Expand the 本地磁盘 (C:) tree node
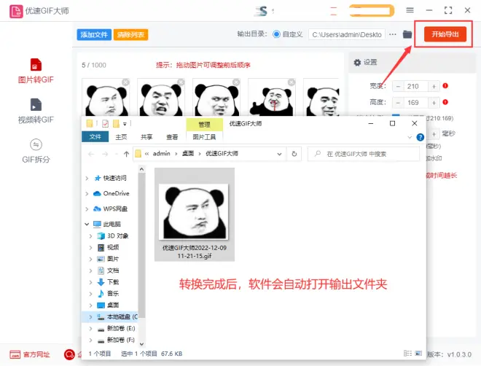 (91, 316)
